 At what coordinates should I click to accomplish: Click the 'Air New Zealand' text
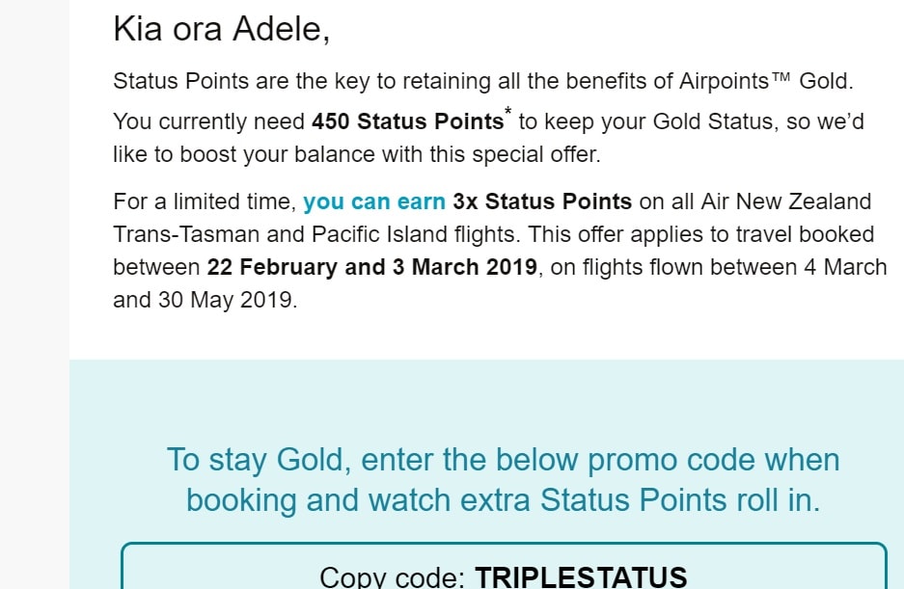coord(785,201)
